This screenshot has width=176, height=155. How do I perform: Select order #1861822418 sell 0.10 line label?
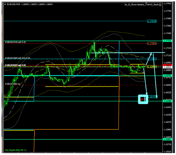pyautogui.click(x=15, y=42)
